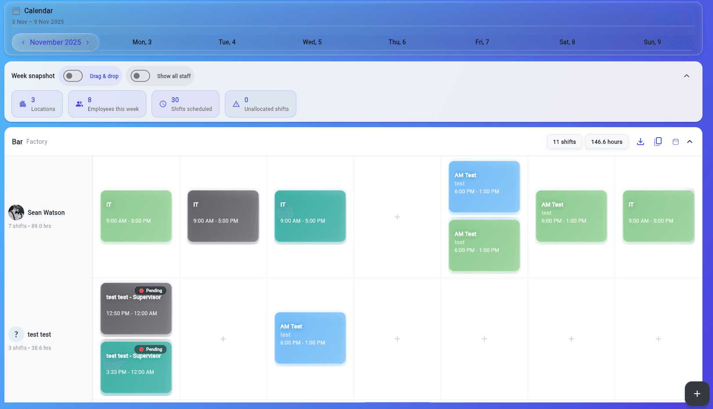
Task: Open Sean Watson's profile avatar
Action: coord(16,213)
